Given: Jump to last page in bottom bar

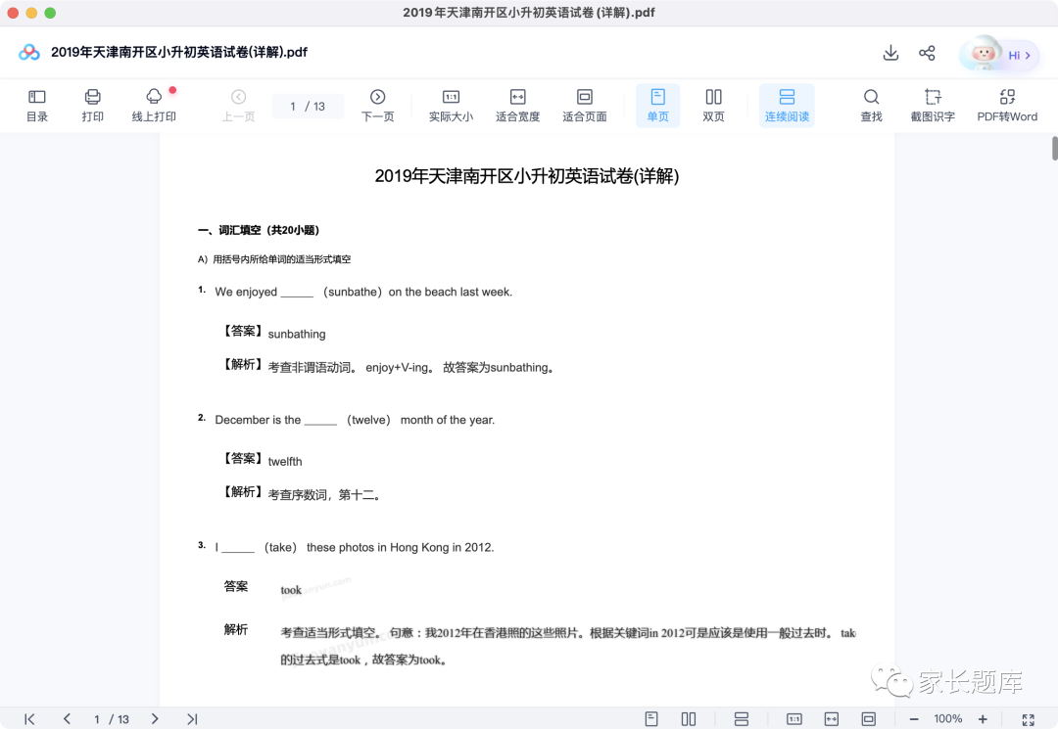Looking at the screenshot, I should tap(192, 719).
